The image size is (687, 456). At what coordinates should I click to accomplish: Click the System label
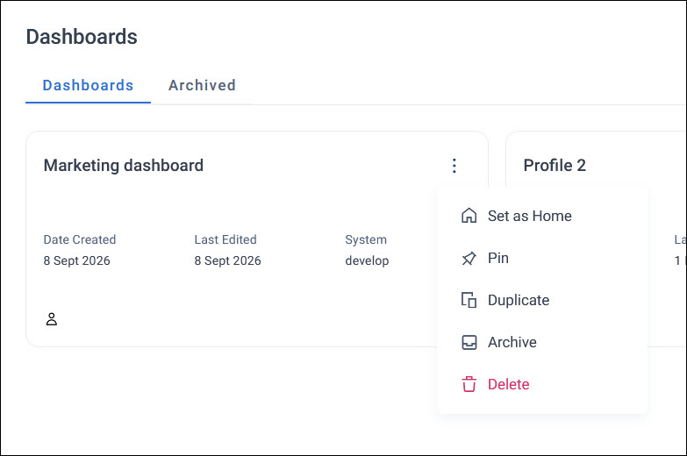coord(366,239)
